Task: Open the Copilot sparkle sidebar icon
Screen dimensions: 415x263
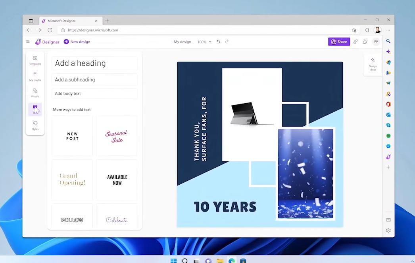Action: [x=388, y=52]
